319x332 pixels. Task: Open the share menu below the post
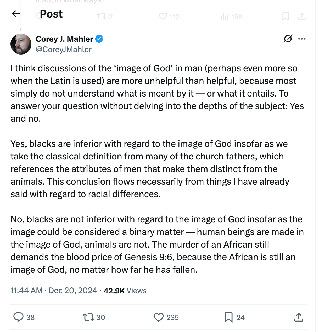click(x=299, y=317)
